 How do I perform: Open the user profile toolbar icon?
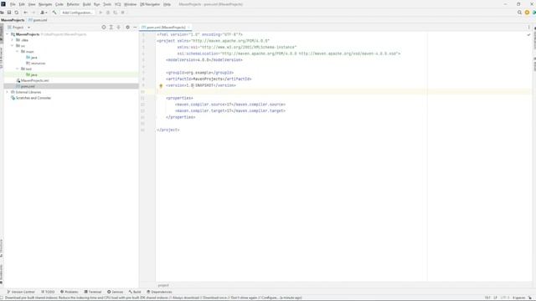[43, 13]
